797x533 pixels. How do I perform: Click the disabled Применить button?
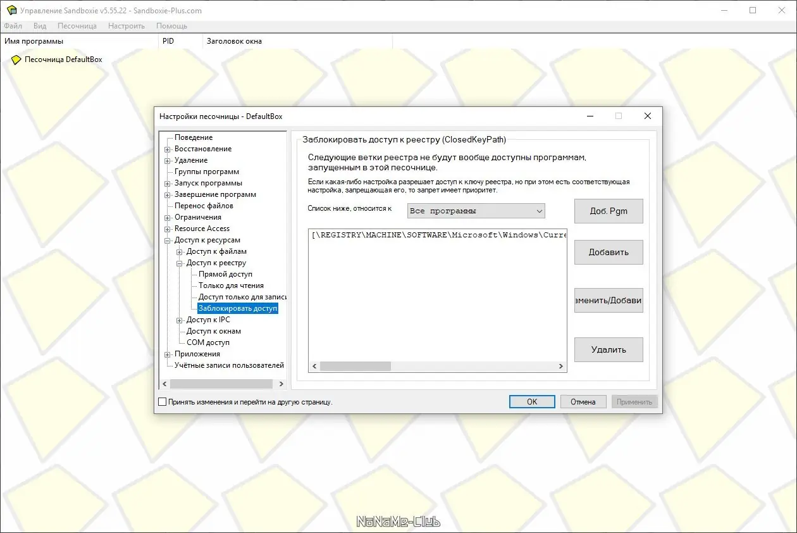point(634,401)
